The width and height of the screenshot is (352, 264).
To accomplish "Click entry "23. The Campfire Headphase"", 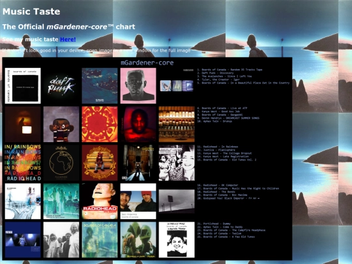I will tap(231, 230).
